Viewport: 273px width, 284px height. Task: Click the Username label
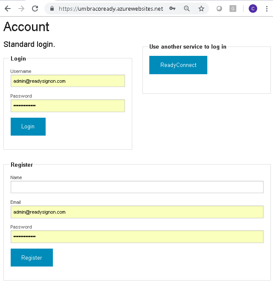(21, 71)
